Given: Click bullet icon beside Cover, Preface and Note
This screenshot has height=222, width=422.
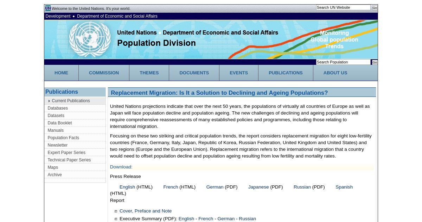Looking at the screenshot, I should pos(116,211).
